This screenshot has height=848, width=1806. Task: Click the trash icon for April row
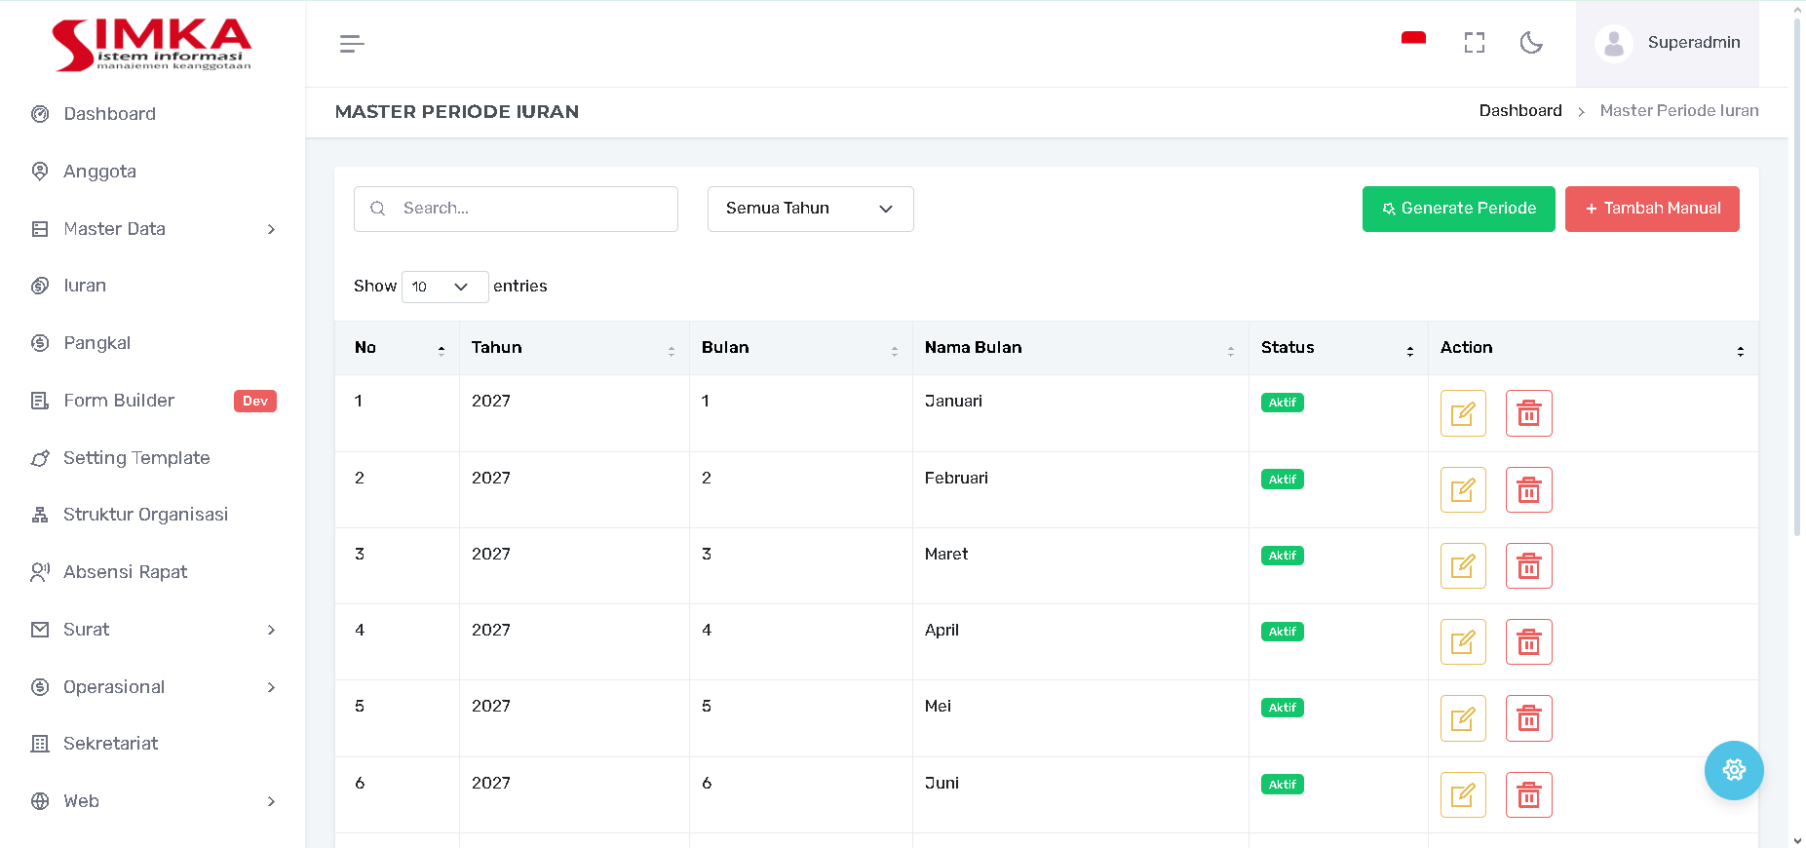point(1528,642)
